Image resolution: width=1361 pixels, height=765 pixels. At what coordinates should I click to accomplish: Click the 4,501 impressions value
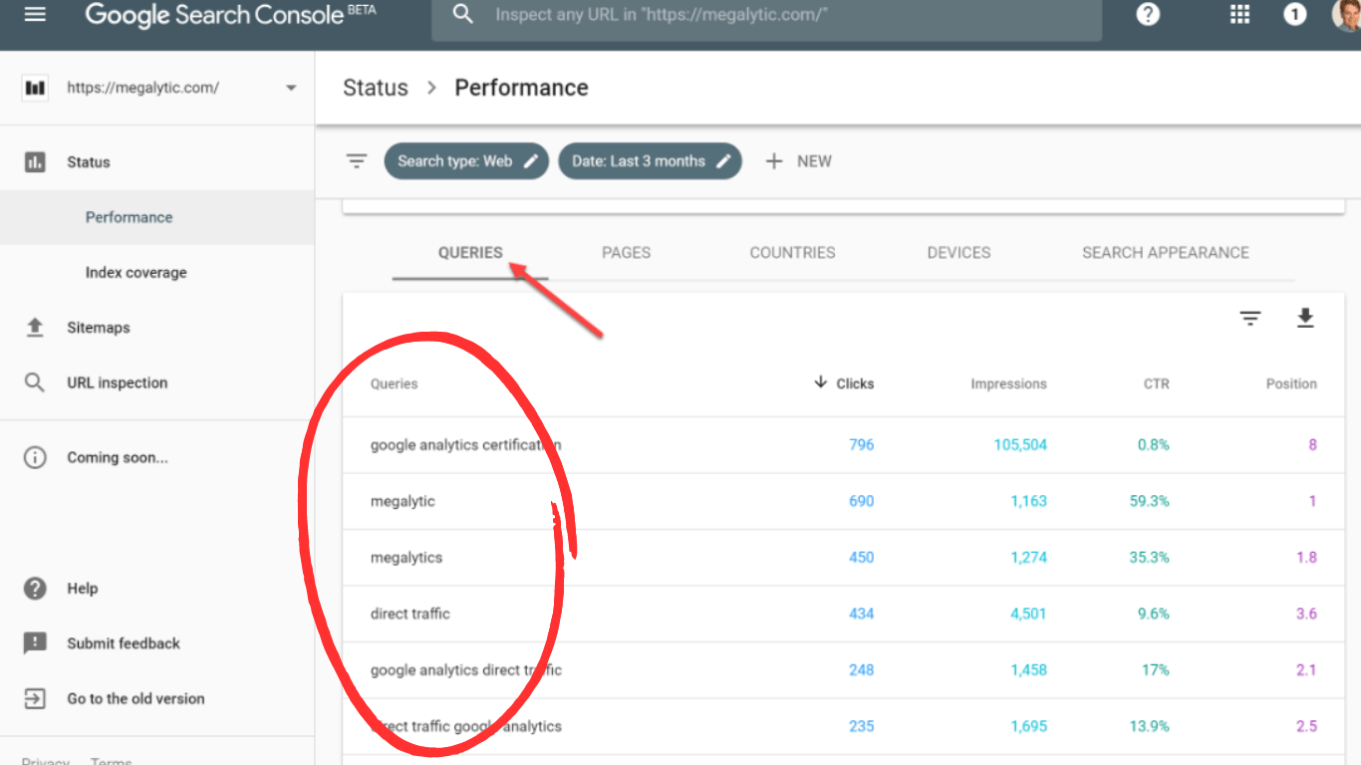click(1028, 614)
